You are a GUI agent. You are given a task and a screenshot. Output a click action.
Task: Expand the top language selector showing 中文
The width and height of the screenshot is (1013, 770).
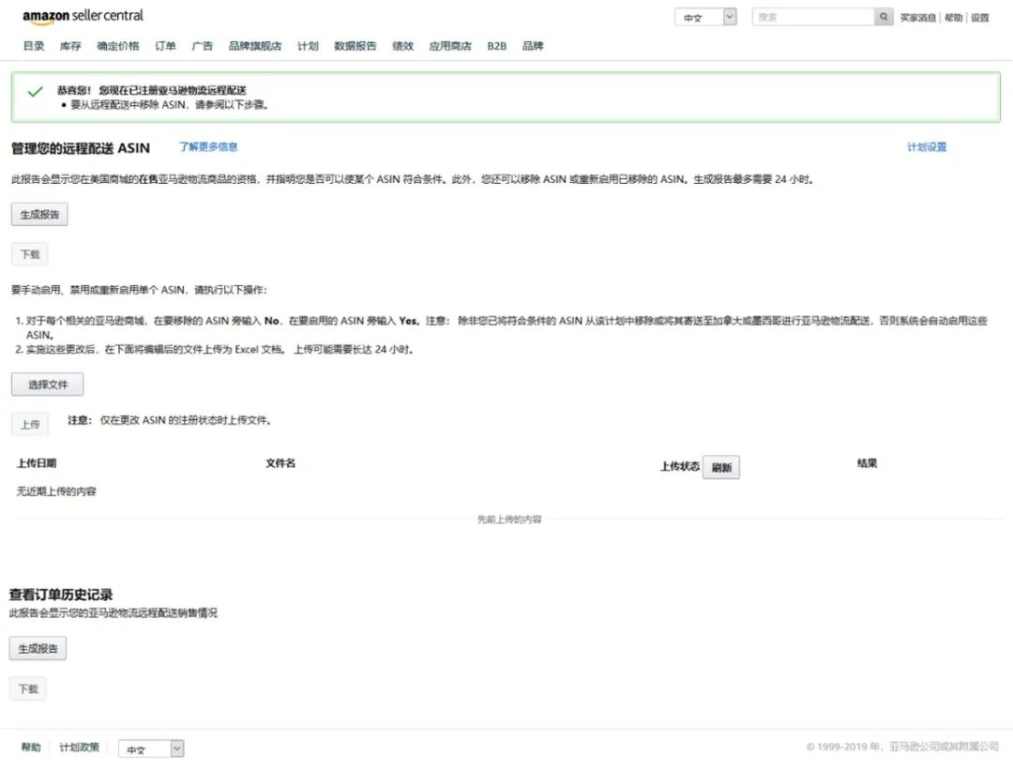(705, 16)
